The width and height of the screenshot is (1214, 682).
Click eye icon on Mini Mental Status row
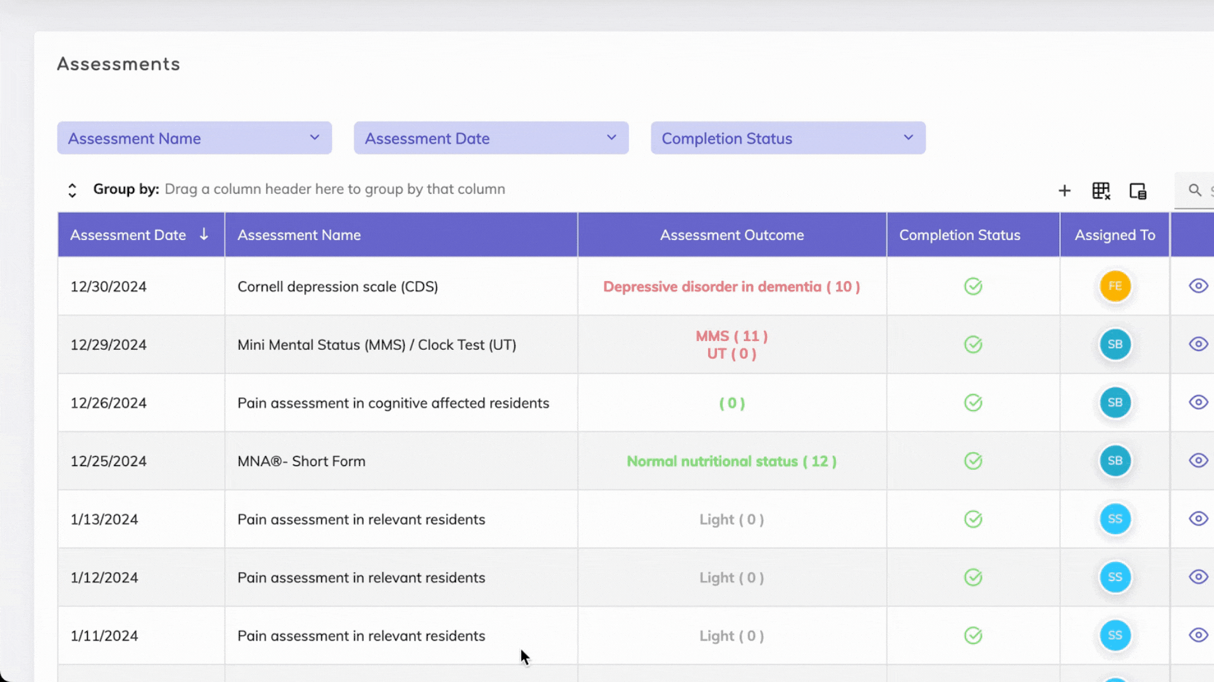[x=1198, y=344]
